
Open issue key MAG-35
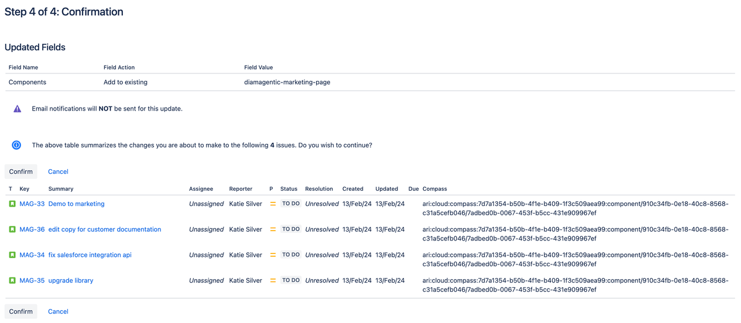(x=32, y=280)
